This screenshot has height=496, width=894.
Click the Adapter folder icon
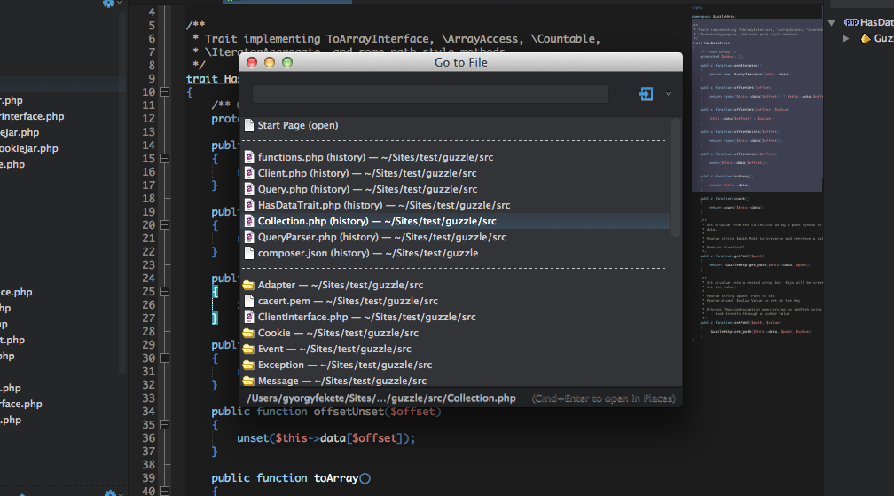pyautogui.click(x=249, y=286)
